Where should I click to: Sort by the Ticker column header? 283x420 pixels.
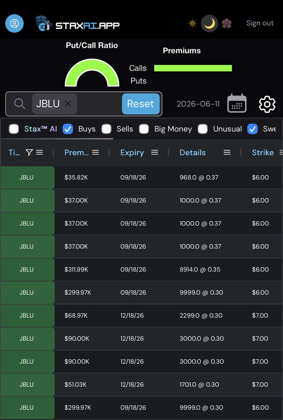click(x=14, y=153)
